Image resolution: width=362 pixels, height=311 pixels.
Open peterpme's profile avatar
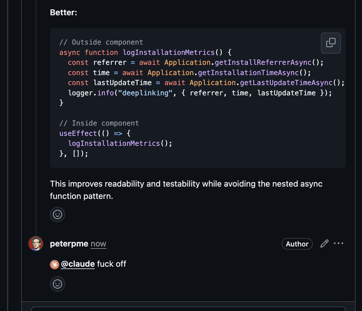click(36, 243)
